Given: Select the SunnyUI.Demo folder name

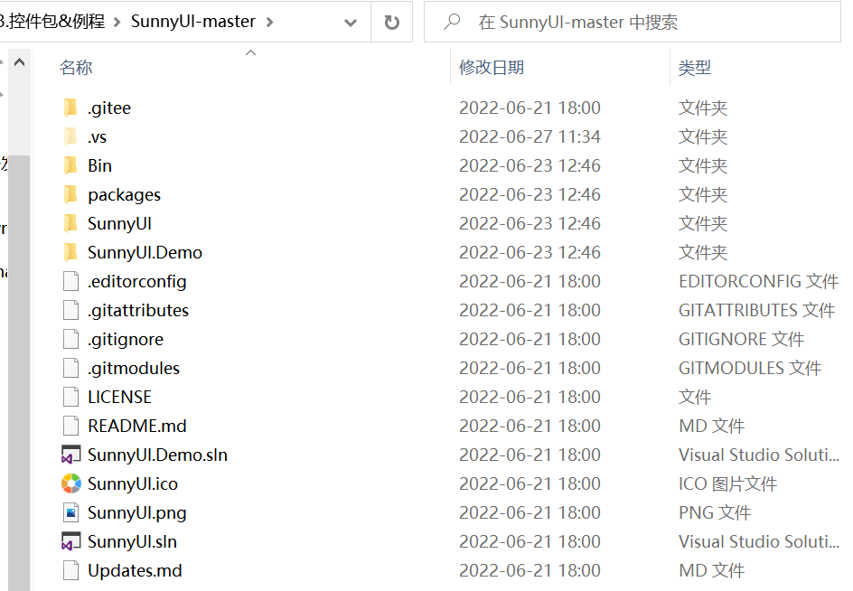Looking at the screenshot, I should point(145,252).
